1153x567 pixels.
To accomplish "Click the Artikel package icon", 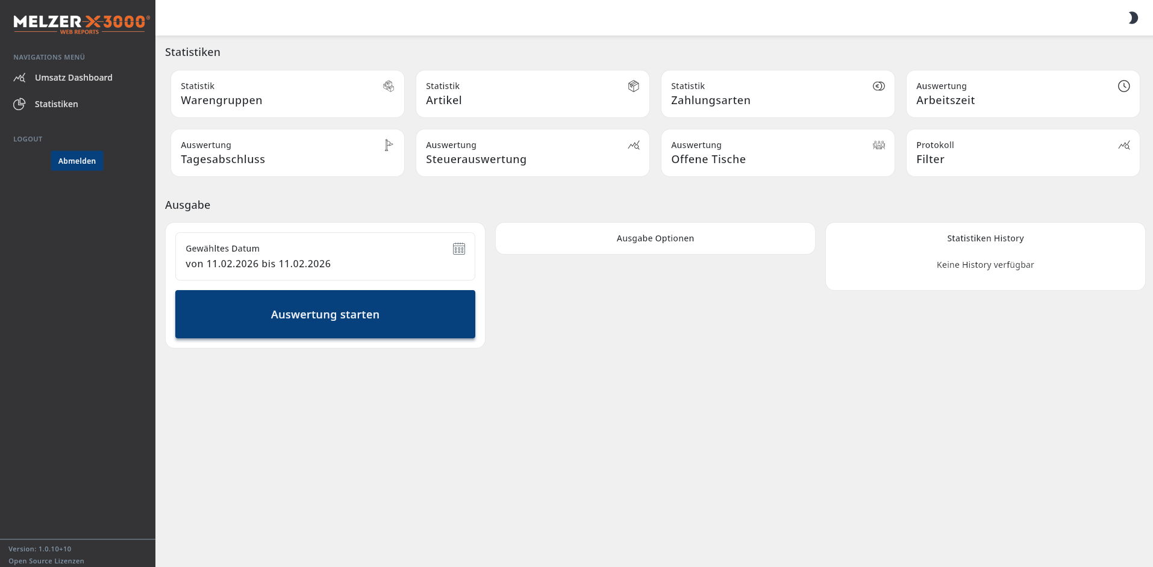I will [634, 86].
